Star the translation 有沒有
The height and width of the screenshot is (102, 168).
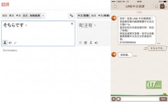pos(80,43)
